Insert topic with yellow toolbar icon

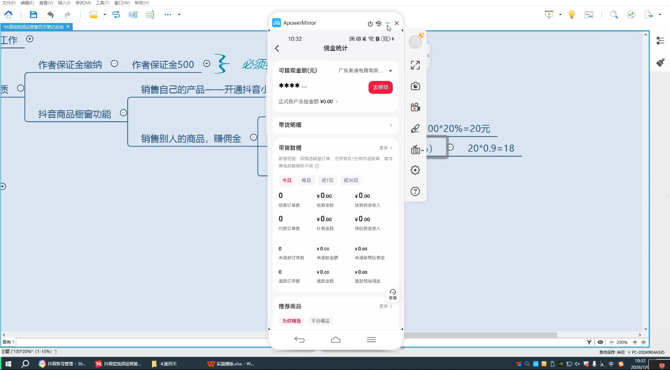[94, 14]
